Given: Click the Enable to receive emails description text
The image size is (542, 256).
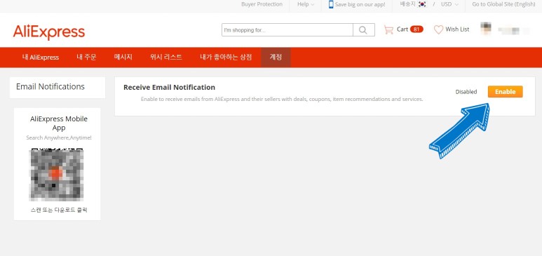Looking at the screenshot, I should (x=282, y=100).
